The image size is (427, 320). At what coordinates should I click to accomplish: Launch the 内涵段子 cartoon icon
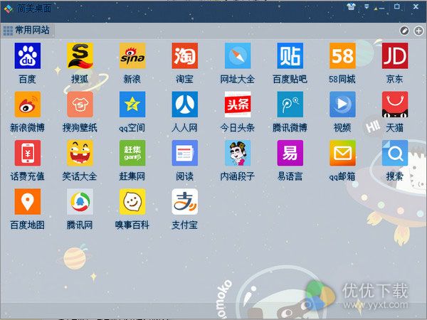pyautogui.click(x=238, y=153)
